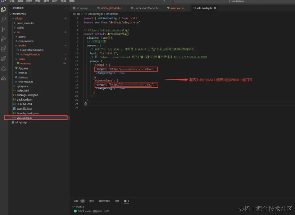
Task: Switch to the ControlNetModel.ts editor tab
Action: 144,8
